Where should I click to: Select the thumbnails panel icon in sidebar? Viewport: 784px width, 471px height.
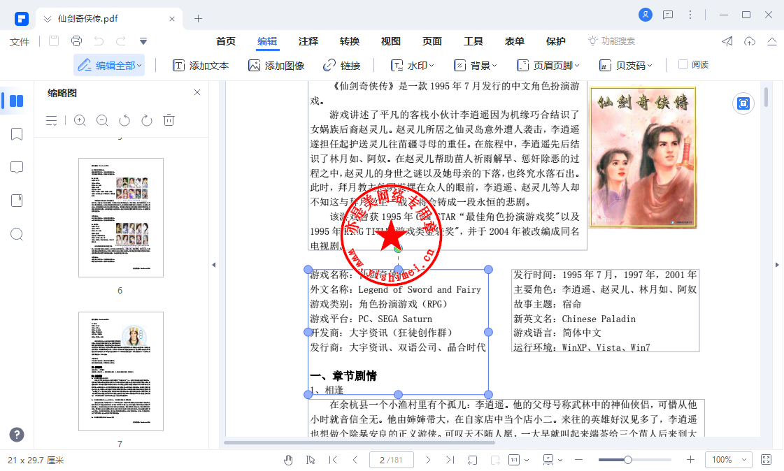(17, 101)
